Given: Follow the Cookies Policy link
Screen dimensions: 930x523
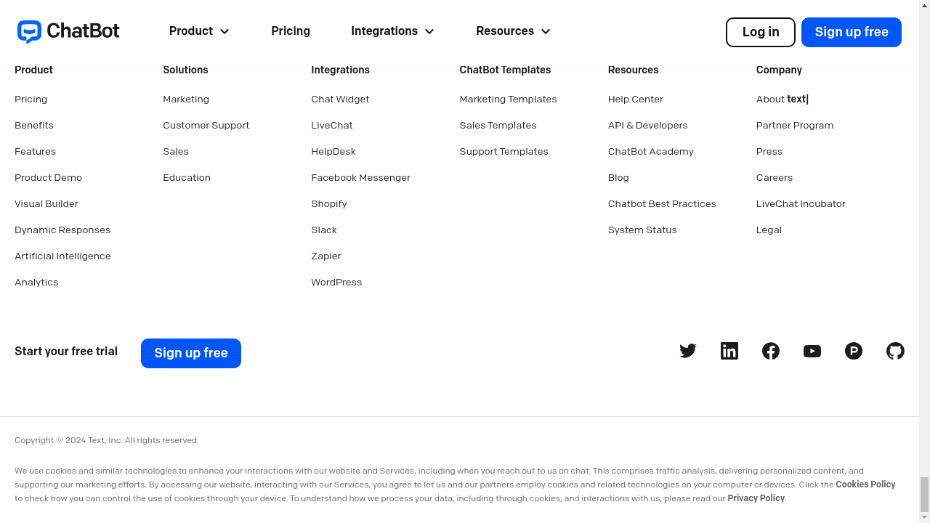Looking at the screenshot, I should point(865,485).
